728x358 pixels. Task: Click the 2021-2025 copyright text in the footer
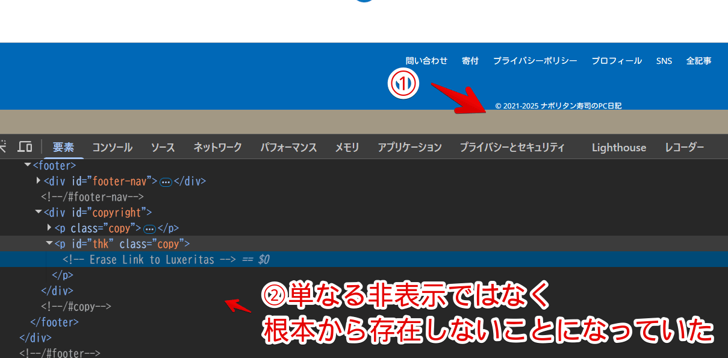point(558,106)
